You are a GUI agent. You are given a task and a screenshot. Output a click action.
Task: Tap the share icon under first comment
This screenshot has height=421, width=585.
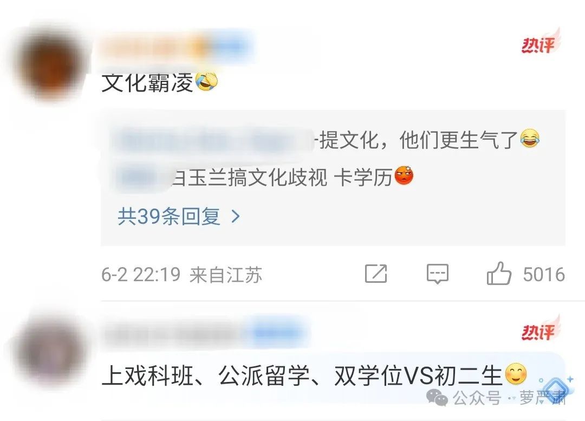pyautogui.click(x=376, y=274)
